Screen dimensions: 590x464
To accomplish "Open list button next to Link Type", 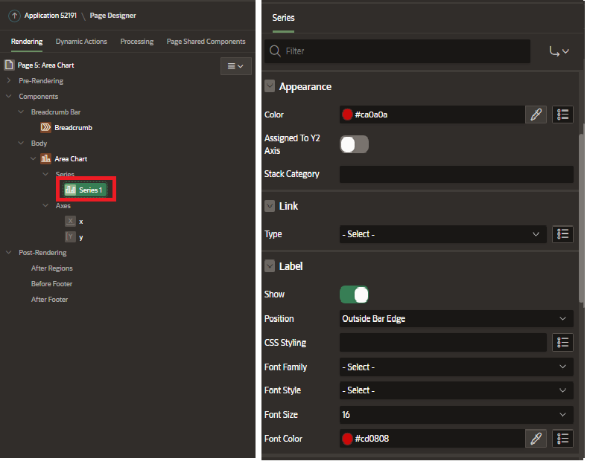I will coord(562,234).
